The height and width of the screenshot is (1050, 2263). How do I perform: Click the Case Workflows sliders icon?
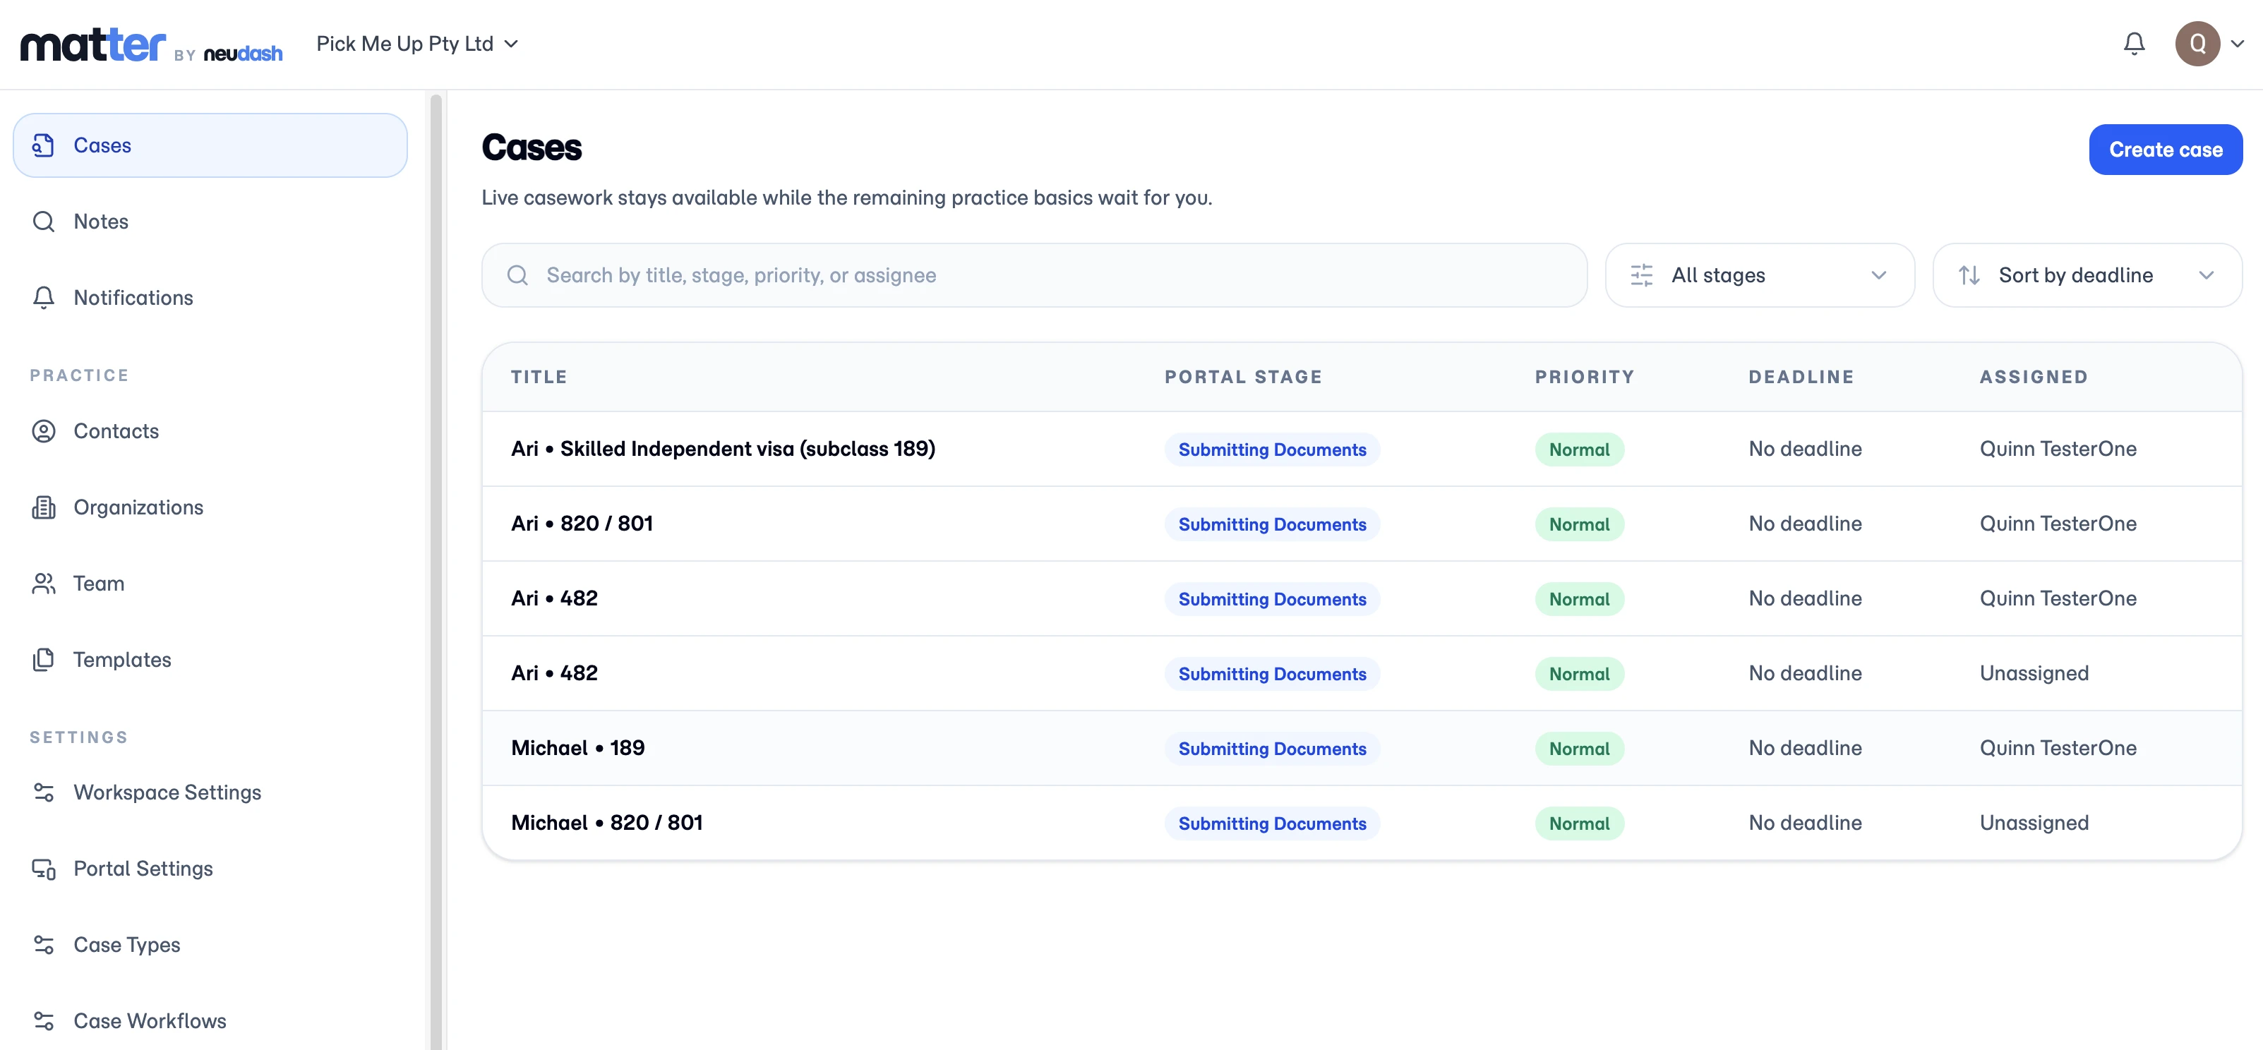[x=43, y=1021]
